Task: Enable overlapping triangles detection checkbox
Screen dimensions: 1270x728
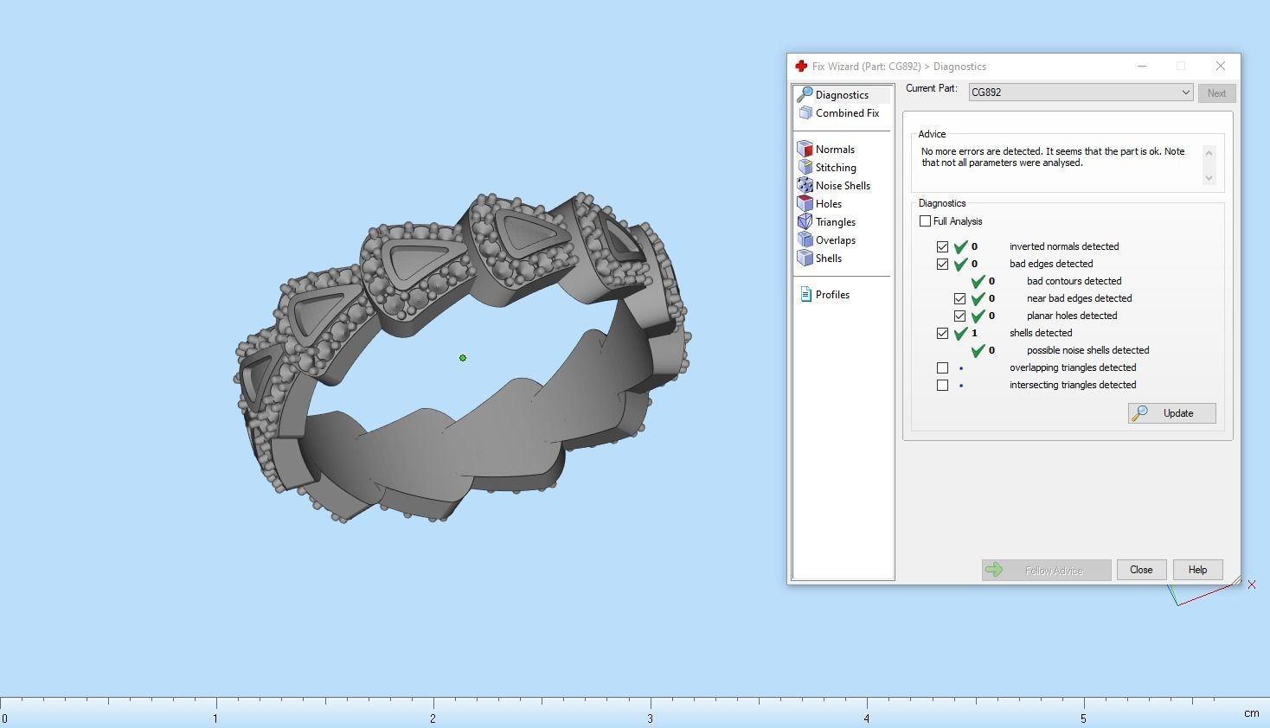Action: tap(943, 368)
